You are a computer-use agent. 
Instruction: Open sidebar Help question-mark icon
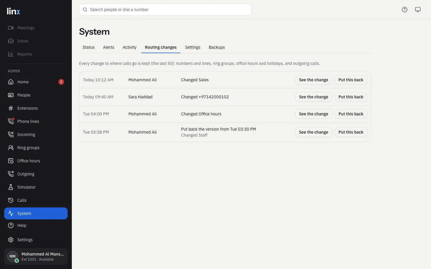[x=11, y=225]
